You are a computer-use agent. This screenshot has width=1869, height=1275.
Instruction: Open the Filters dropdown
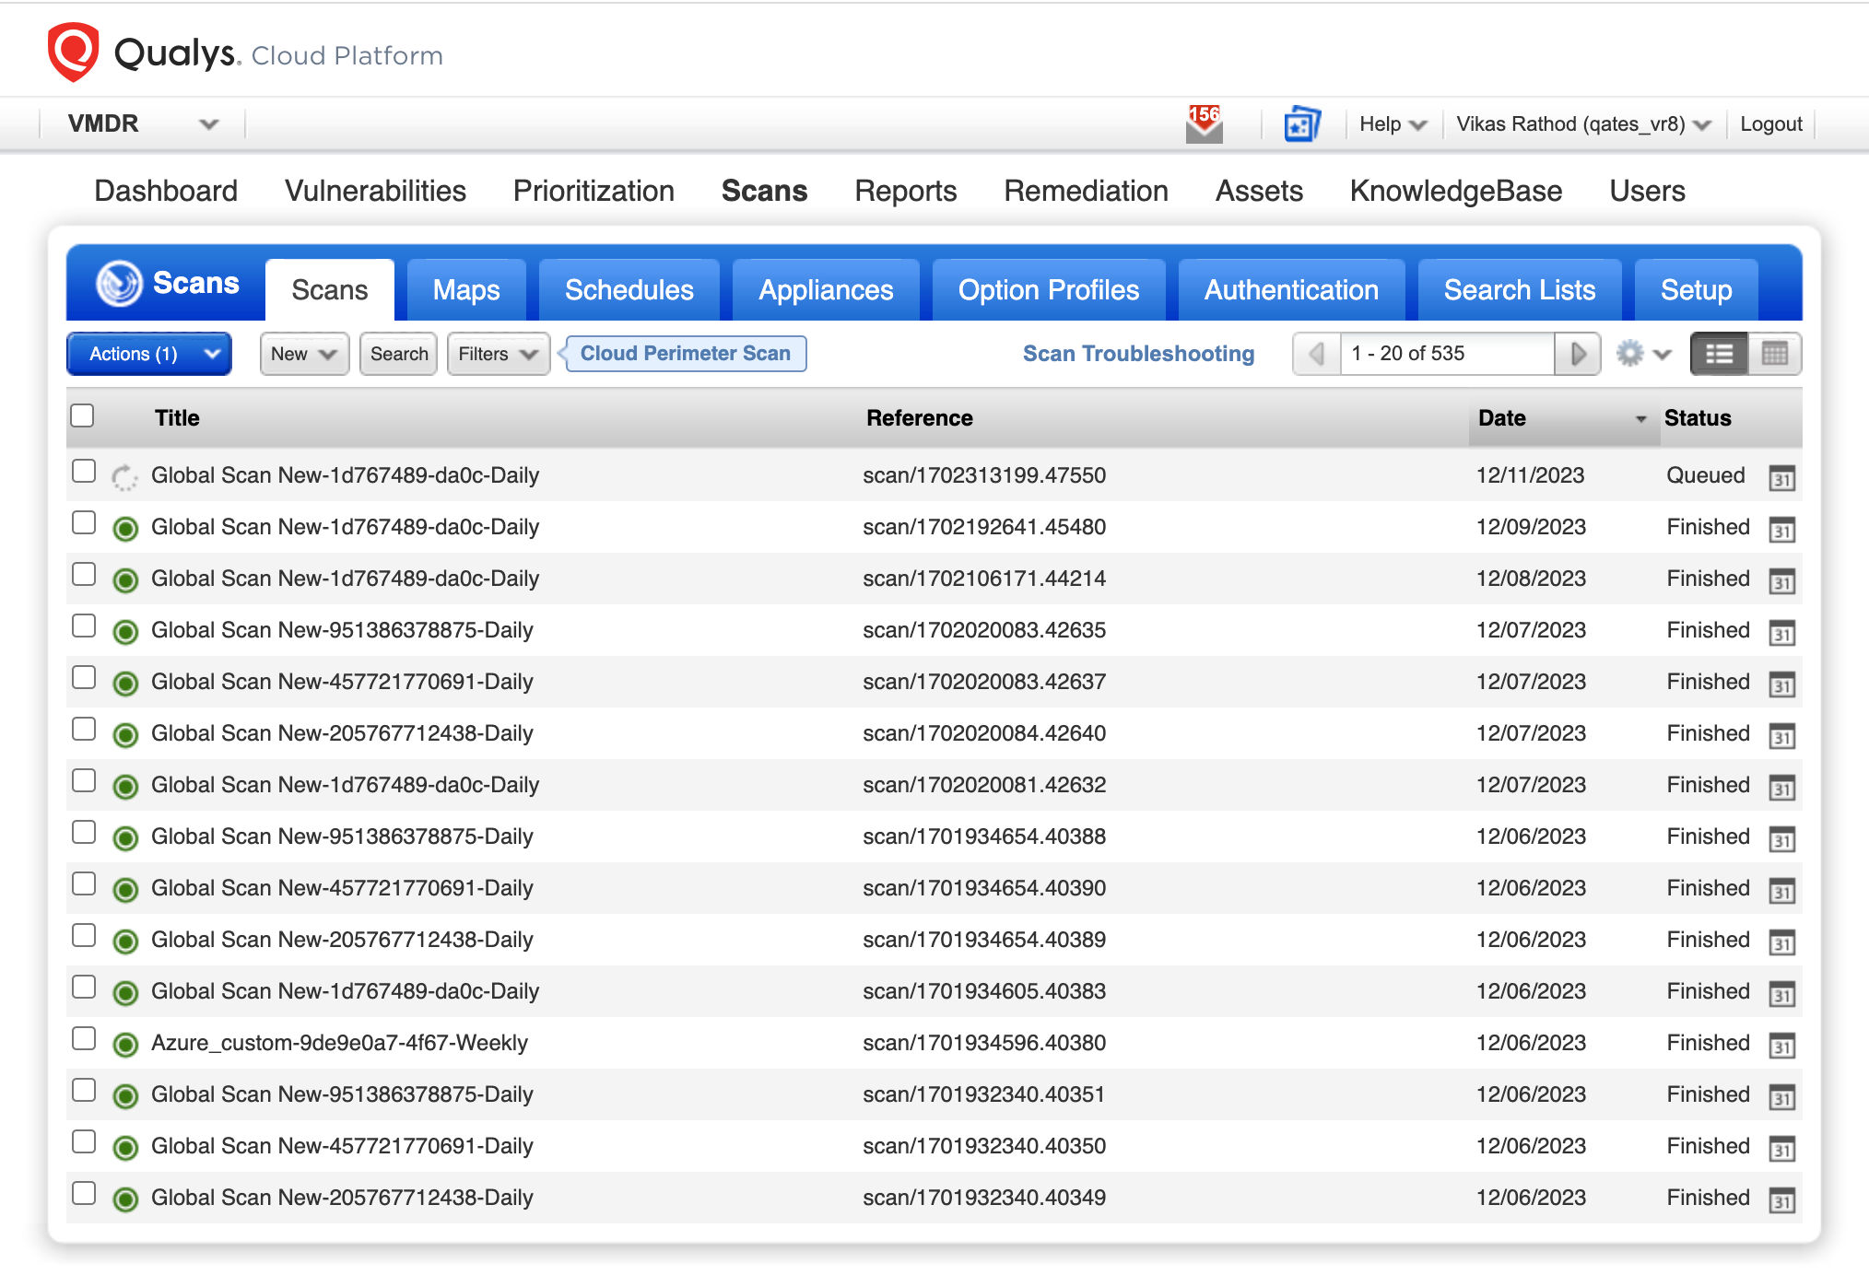click(496, 353)
